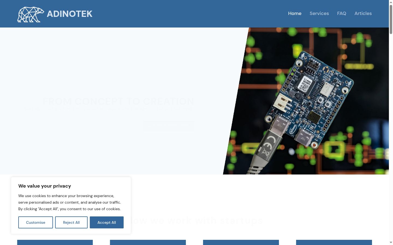Click the 'From Concept to Creation' headline
This screenshot has height=245, width=393.
point(118,101)
